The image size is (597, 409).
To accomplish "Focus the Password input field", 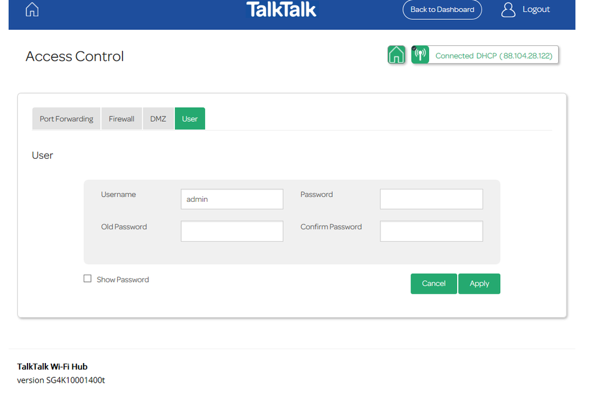I will 431,199.
